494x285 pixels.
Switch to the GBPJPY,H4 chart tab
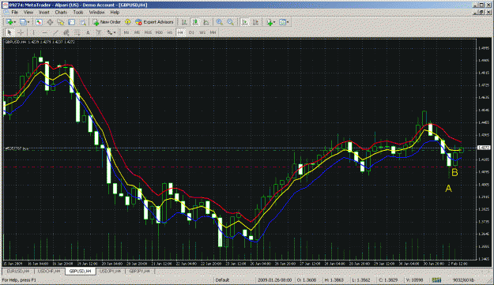(140, 271)
